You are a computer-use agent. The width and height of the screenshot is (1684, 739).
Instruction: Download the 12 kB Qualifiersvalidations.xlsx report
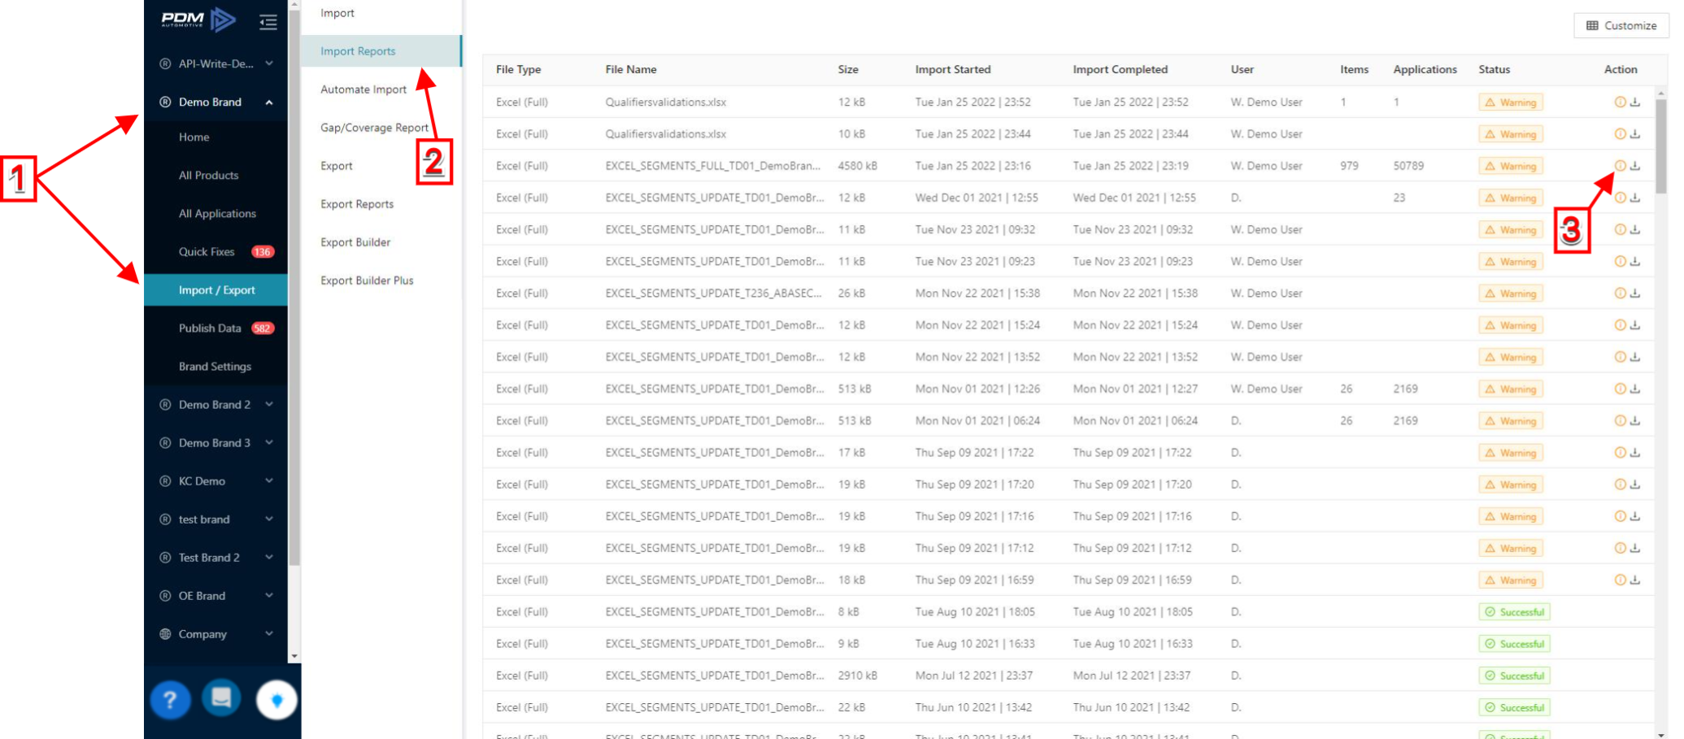[1635, 102]
